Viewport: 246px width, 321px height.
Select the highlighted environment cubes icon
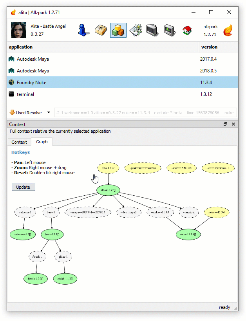pos(118,30)
